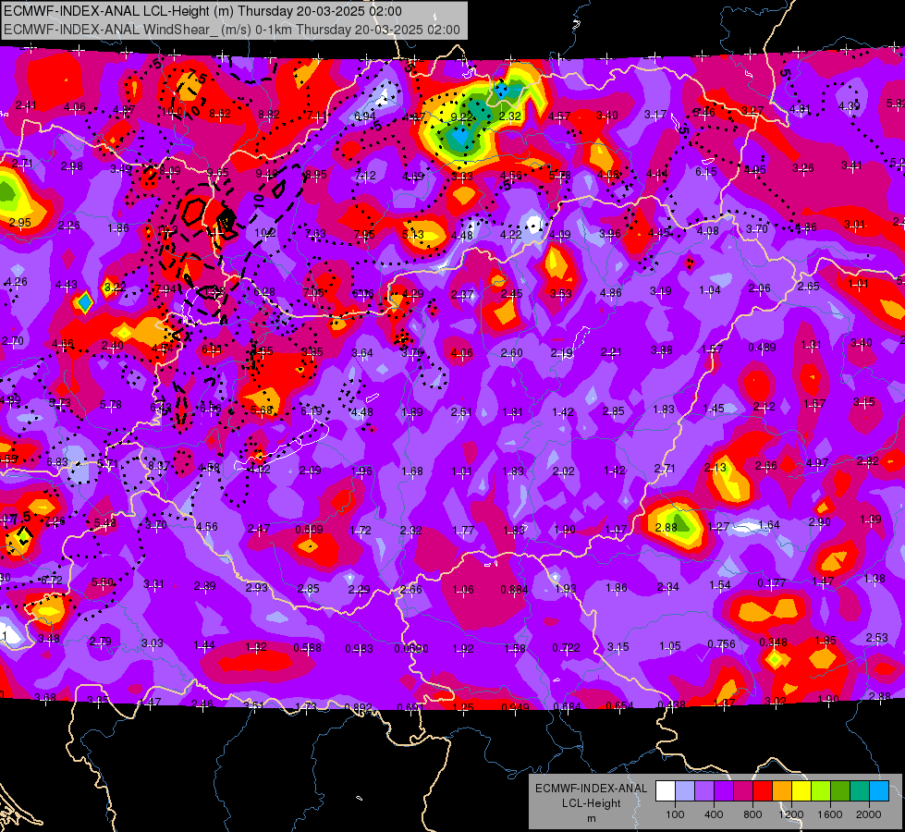Click the legend tick label 100
The height and width of the screenshot is (832, 905).
coord(675,814)
